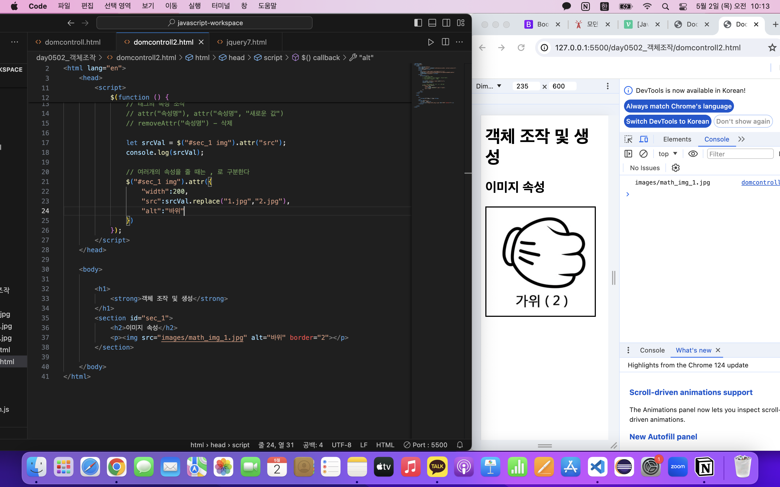Open the jquery7.html editor tab

[246, 42]
